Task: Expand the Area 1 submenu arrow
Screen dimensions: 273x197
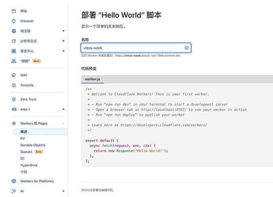Action: coord(63,109)
